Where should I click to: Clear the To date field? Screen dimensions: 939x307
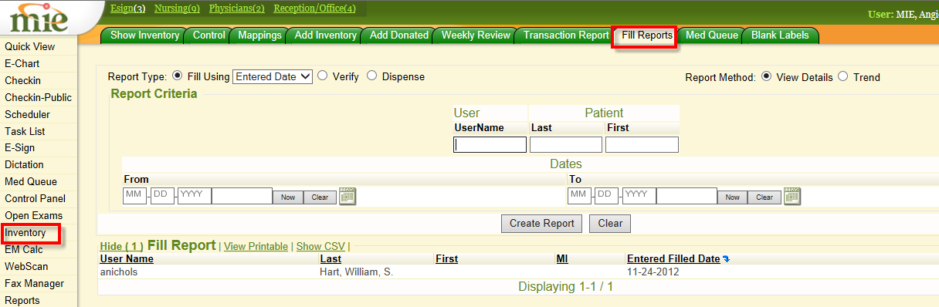pos(764,197)
